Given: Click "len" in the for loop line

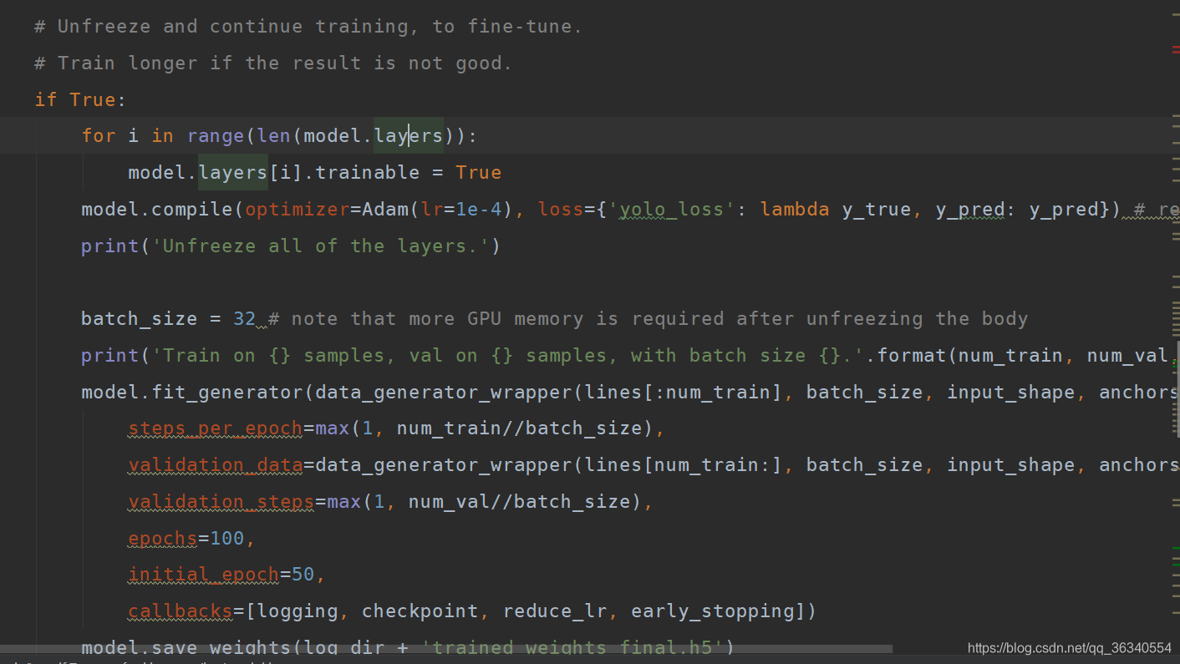Looking at the screenshot, I should click(x=274, y=135).
